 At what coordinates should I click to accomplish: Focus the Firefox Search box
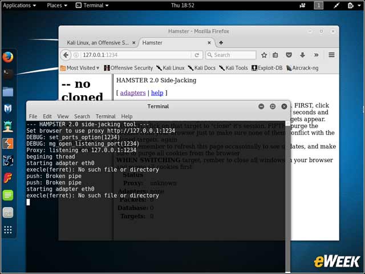point(231,55)
